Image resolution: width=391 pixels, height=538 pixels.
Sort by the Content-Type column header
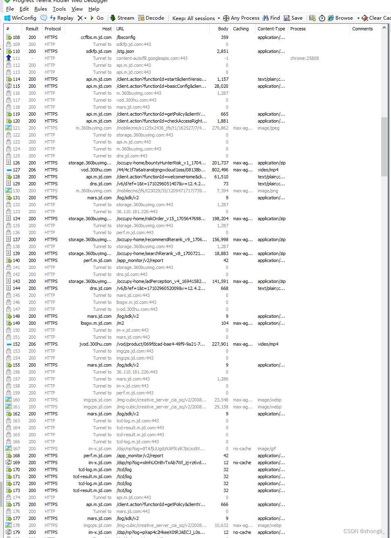click(x=271, y=29)
